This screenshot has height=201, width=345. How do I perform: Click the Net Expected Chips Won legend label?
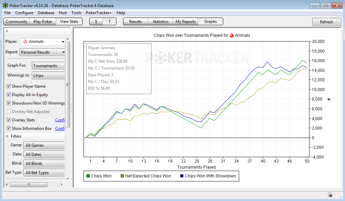tap(148, 176)
